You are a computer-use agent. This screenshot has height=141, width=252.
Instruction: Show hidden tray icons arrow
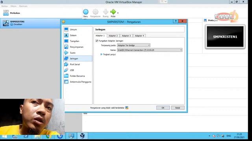[209, 136]
